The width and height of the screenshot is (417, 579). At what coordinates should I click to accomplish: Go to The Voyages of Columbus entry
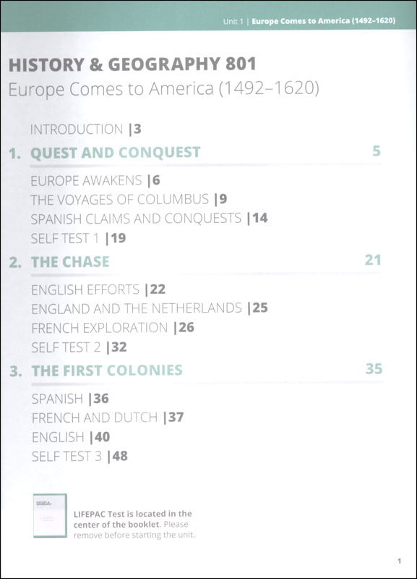coord(129,200)
